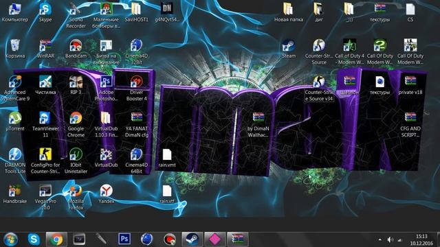Image resolution: width=440 pixels, height=247 pixels.
Task: Open the Шаблон archive
Action: click(x=349, y=85)
